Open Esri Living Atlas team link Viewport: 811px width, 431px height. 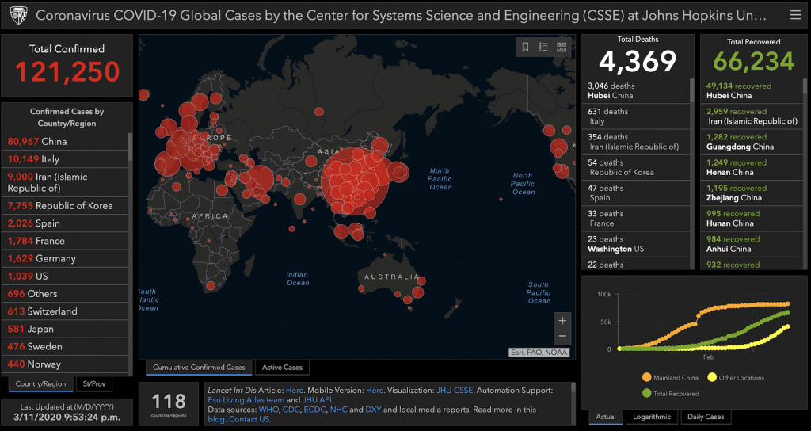[x=246, y=400]
